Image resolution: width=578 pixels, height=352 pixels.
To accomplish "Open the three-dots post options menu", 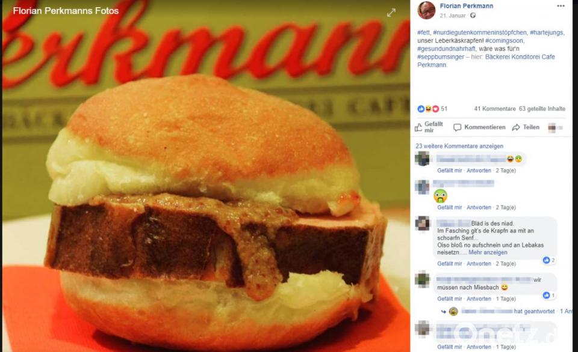I will [x=561, y=6].
